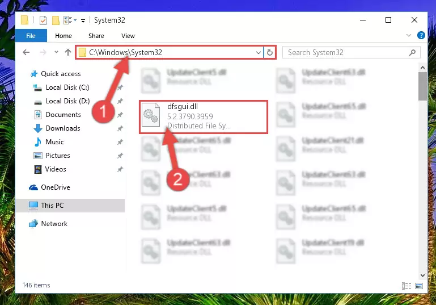The height and width of the screenshot is (305, 436).
Task: Switch to the View ribbon tab
Action: pyautogui.click(x=128, y=36)
